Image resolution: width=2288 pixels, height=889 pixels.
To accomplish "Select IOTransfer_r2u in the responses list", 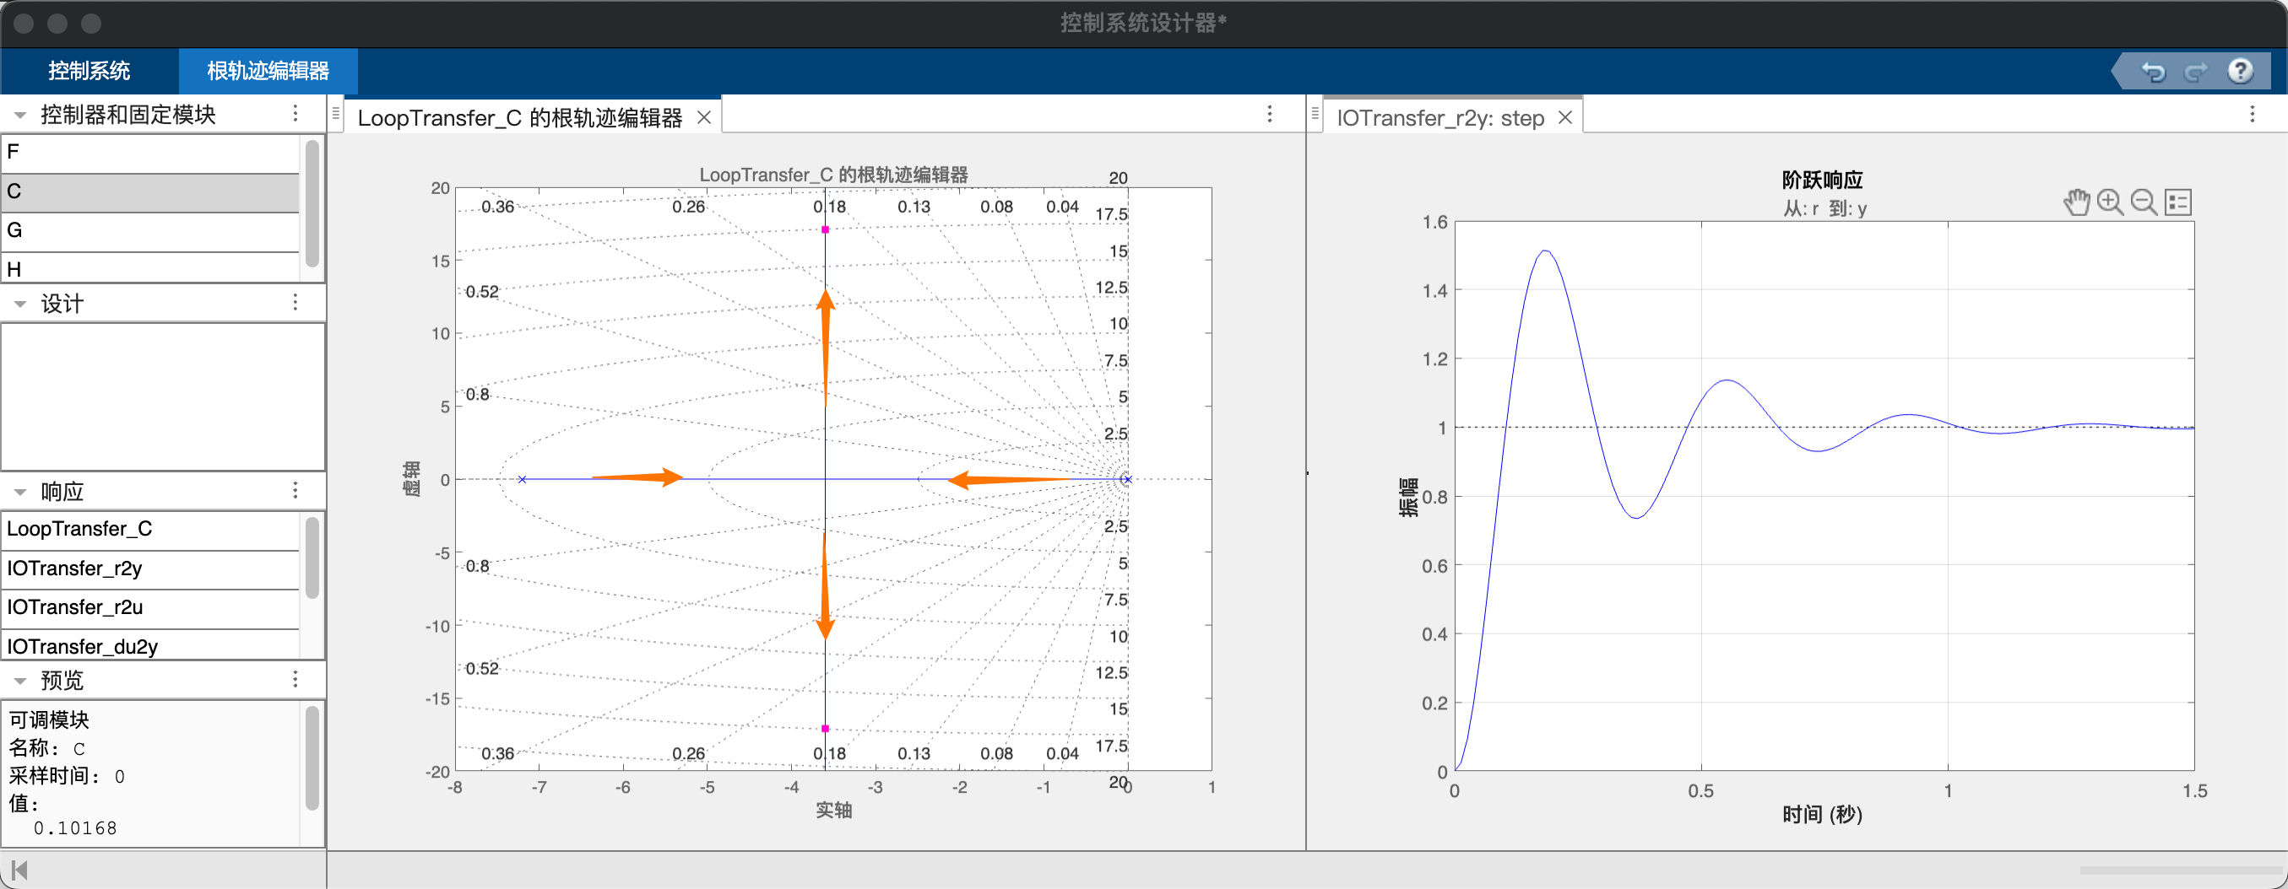I will (151, 608).
